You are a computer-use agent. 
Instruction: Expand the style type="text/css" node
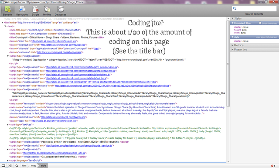click(8, 125)
